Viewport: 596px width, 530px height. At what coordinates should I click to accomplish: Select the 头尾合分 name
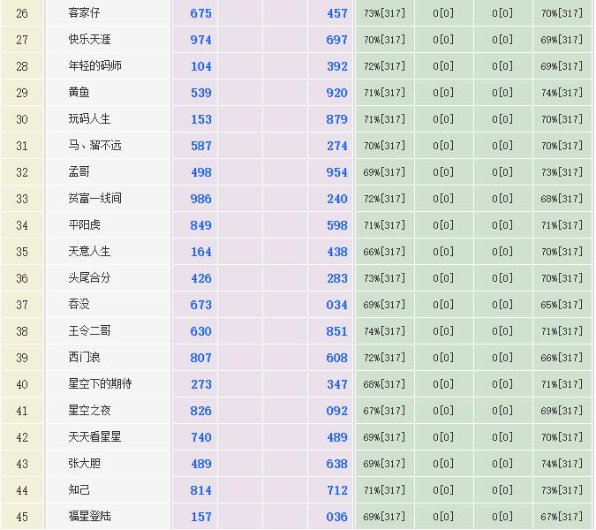click(x=90, y=278)
